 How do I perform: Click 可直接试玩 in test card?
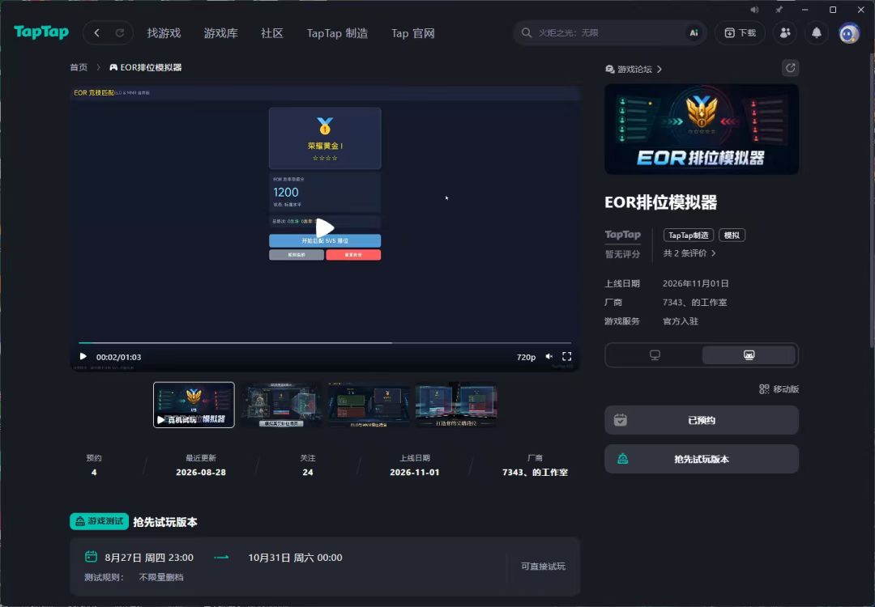(543, 567)
